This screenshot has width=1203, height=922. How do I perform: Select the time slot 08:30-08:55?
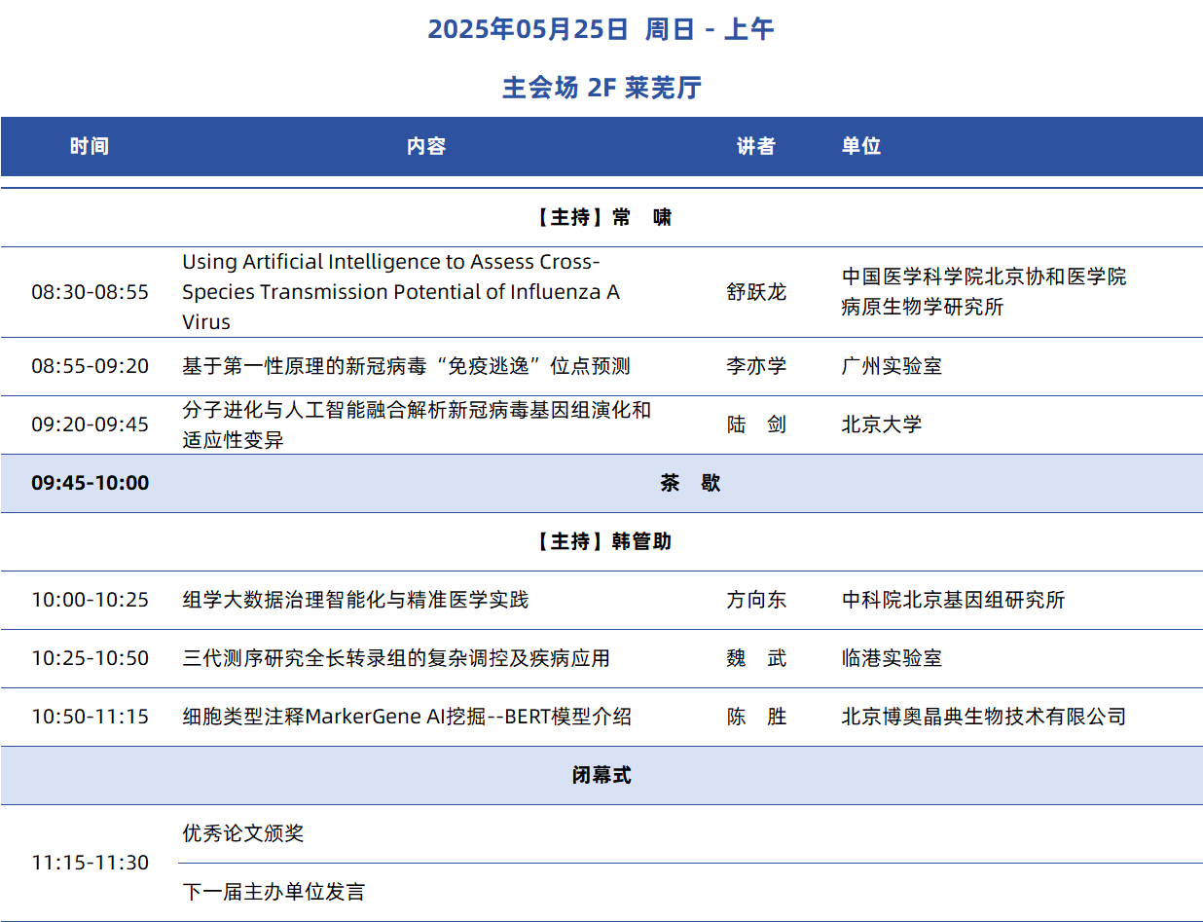tap(91, 292)
